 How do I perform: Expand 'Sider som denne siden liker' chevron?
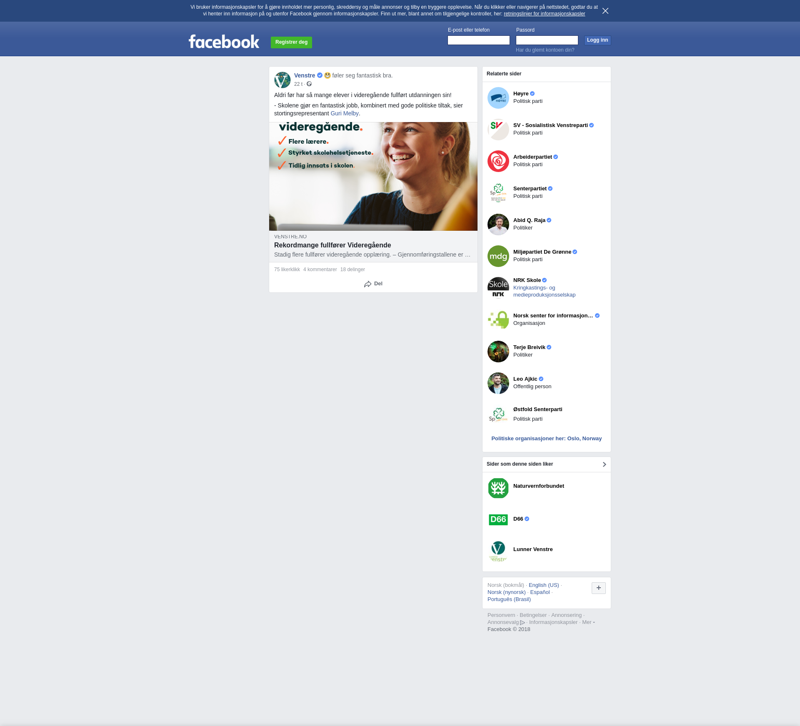click(x=604, y=464)
